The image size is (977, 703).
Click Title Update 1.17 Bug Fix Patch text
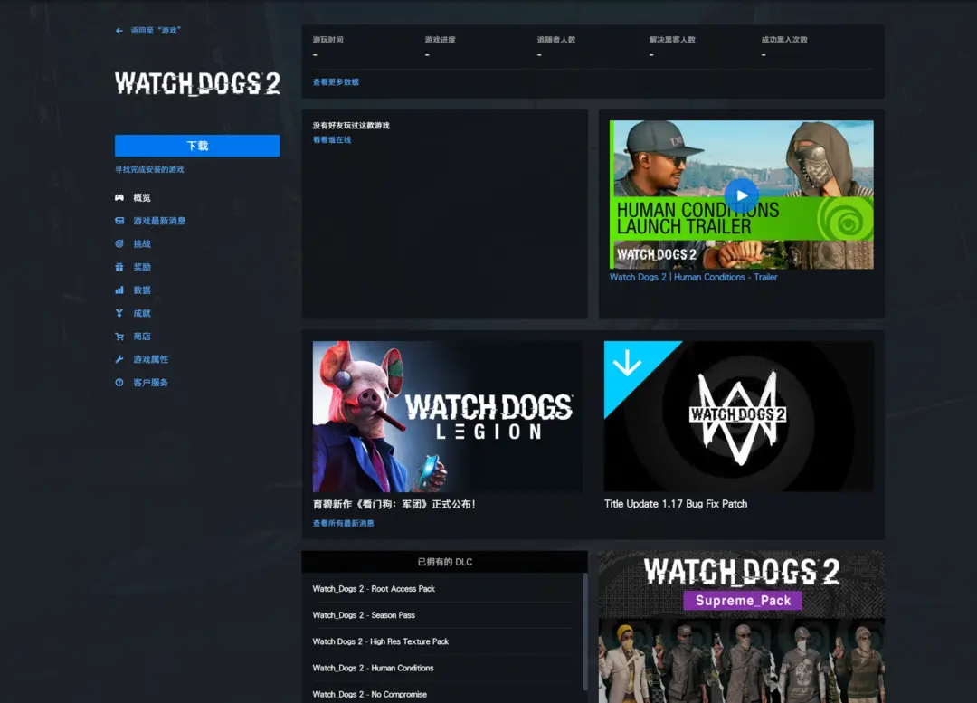676,504
